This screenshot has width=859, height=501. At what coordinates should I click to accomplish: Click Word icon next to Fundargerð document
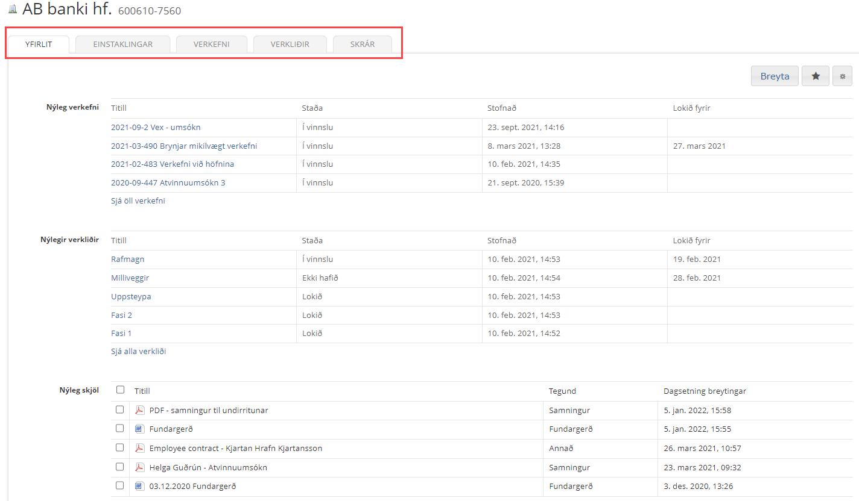tap(139, 429)
